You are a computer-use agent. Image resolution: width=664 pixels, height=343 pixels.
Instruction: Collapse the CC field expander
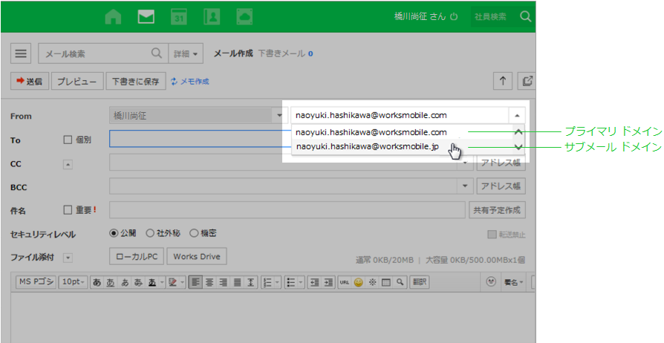tap(68, 164)
